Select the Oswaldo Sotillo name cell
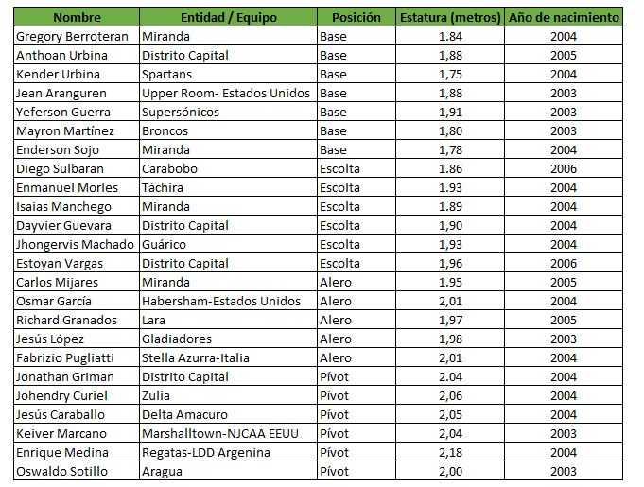644x487 pixels. [77, 471]
